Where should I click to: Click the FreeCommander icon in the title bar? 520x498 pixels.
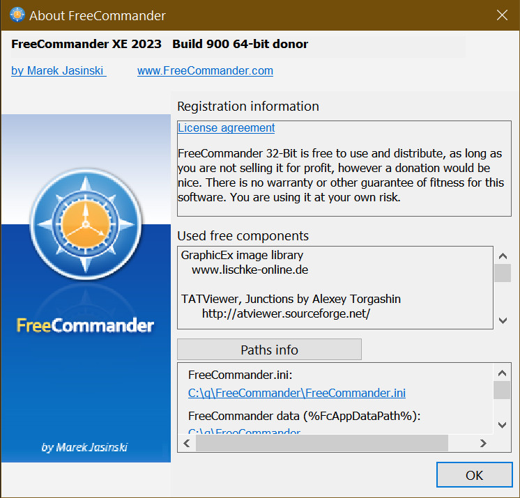coord(17,15)
